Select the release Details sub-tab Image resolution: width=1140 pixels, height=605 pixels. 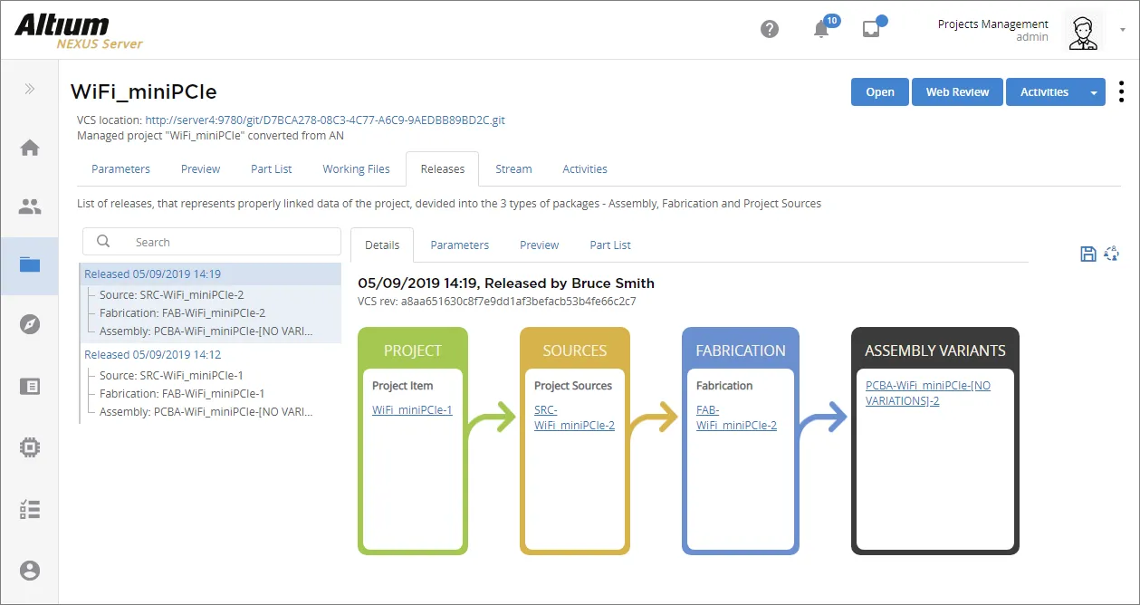point(382,245)
